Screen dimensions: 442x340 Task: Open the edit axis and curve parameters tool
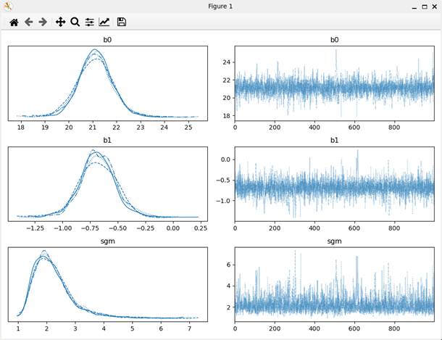point(104,22)
